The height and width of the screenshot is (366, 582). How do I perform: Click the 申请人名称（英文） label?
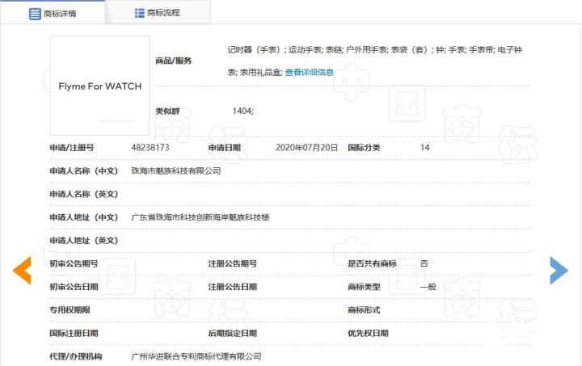click(x=83, y=194)
